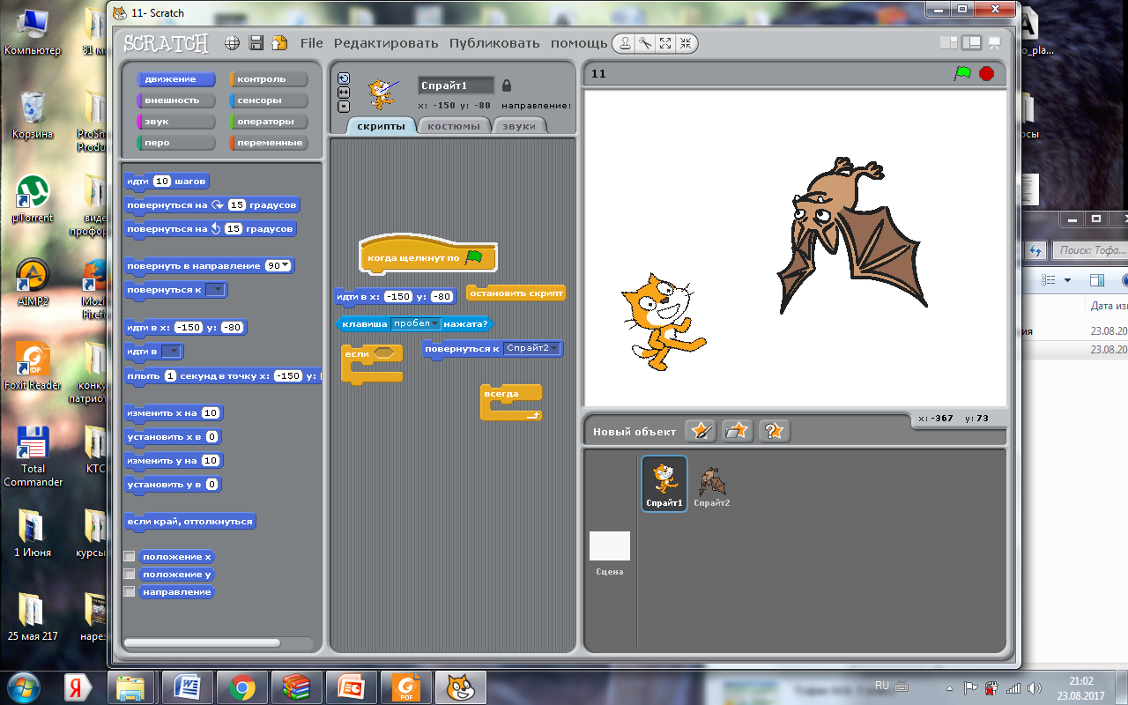Screen dimensions: 1128x705
Task: Enable the «положение x» checkbox
Action: pos(130,557)
